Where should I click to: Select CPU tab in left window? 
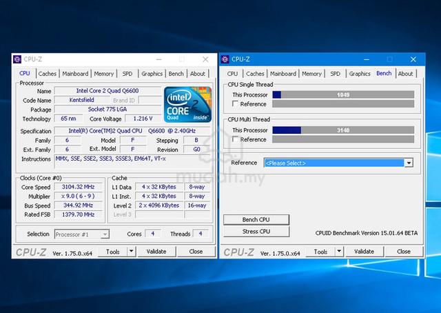click(25, 73)
